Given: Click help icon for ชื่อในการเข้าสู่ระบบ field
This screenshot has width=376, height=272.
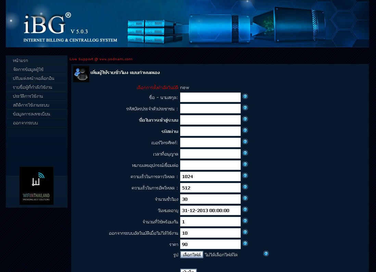Looking at the screenshot, I should (245, 119).
